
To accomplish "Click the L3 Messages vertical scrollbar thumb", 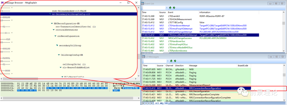I will pyautogui.click(x=284, y=75).
